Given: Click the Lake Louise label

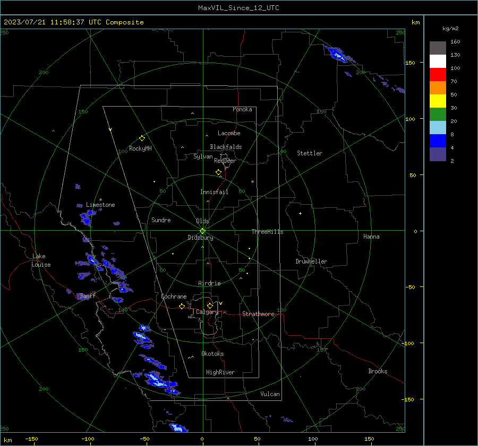Looking at the screenshot, I should 41,260.
